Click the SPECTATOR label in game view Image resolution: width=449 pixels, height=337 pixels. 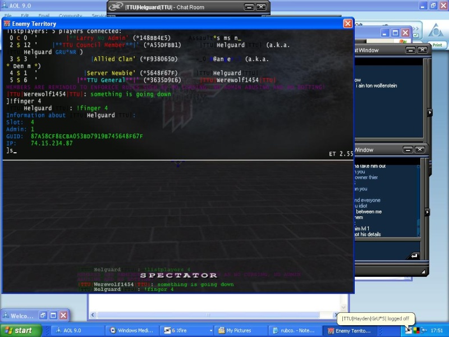pos(178,275)
